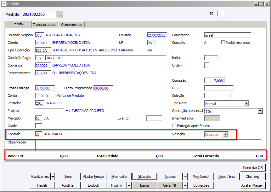The image size is (271, 192).
Task: Click the Total Faturado value 1,00
Action: pyautogui.click(x=259, y=156)
